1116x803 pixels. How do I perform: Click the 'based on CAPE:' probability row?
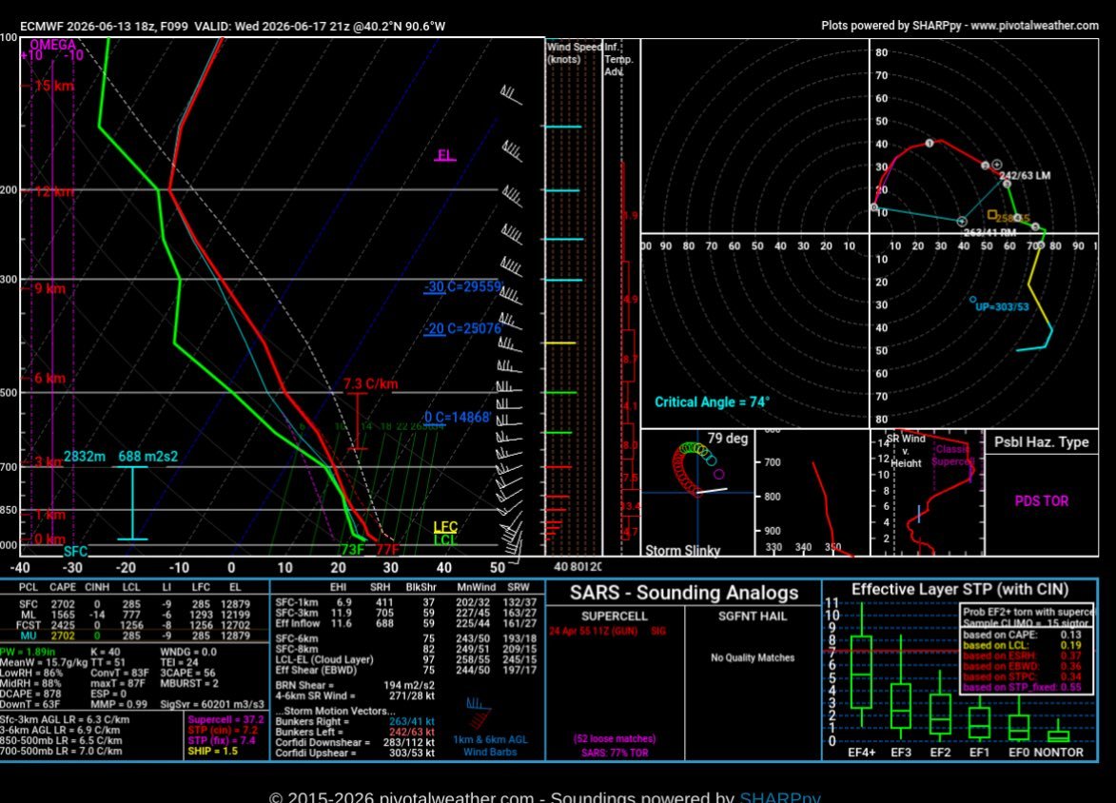coord(1022,635)
